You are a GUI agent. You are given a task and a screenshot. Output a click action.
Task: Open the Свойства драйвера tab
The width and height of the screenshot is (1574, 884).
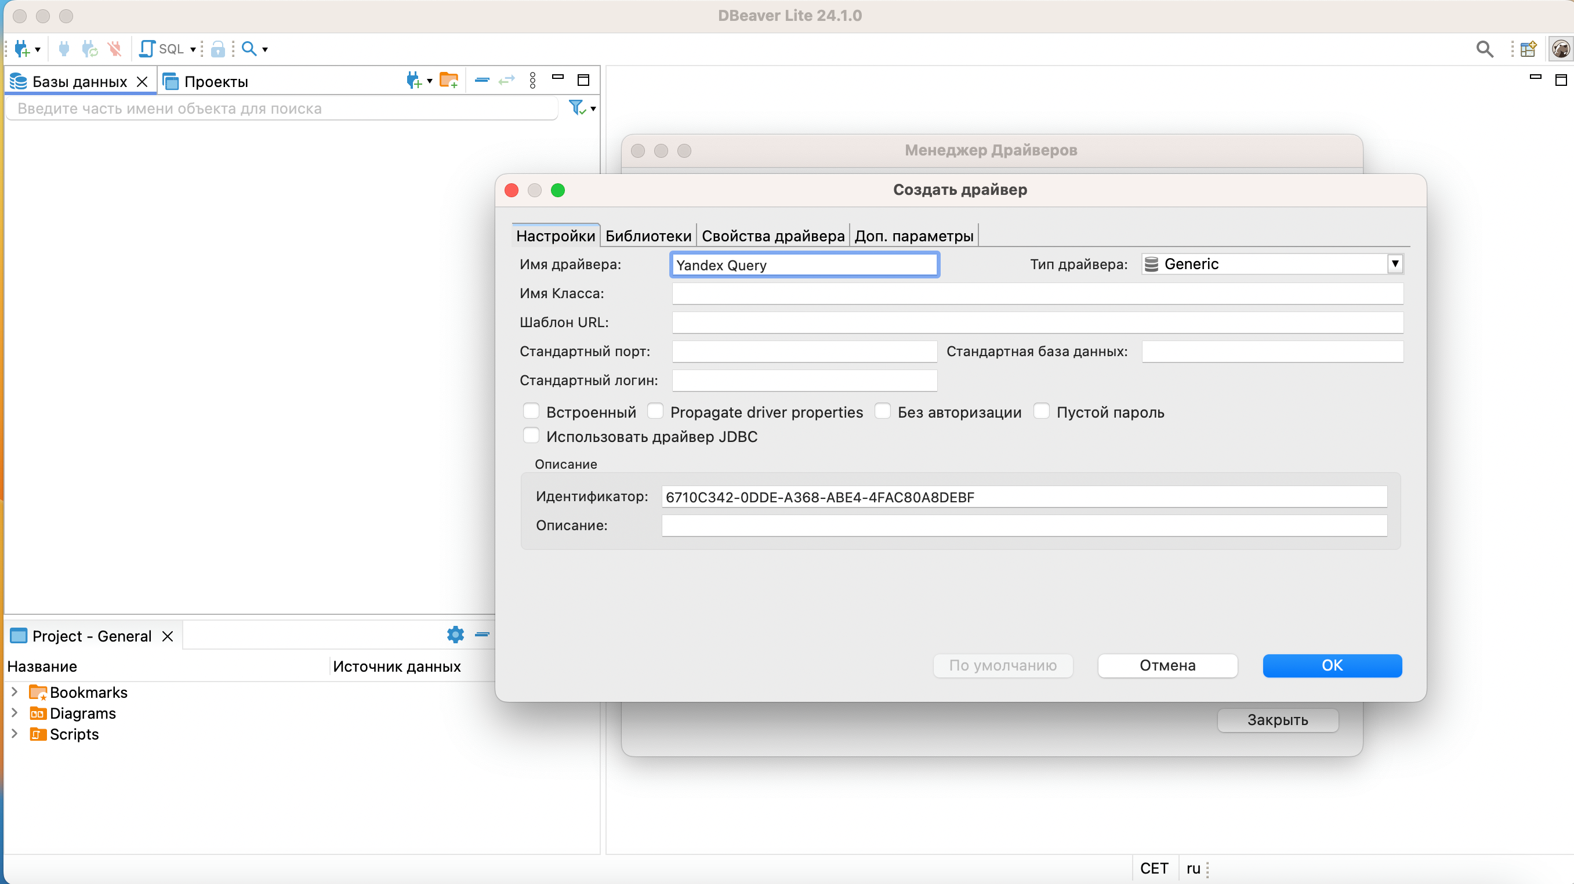(x=773, y=236)
